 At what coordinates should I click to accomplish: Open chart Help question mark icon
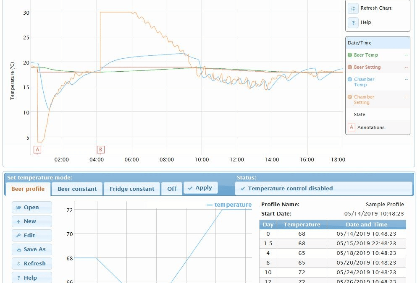pos(353,23)
